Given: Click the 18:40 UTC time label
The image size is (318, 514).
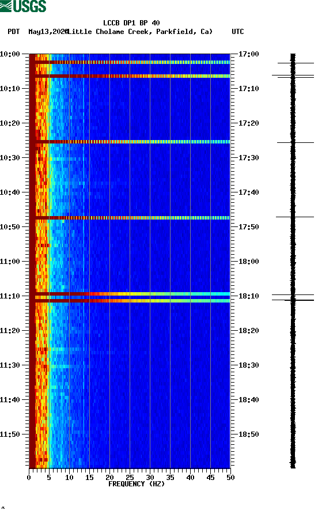Looking at the screenshot, I should (x=248, y=400).
